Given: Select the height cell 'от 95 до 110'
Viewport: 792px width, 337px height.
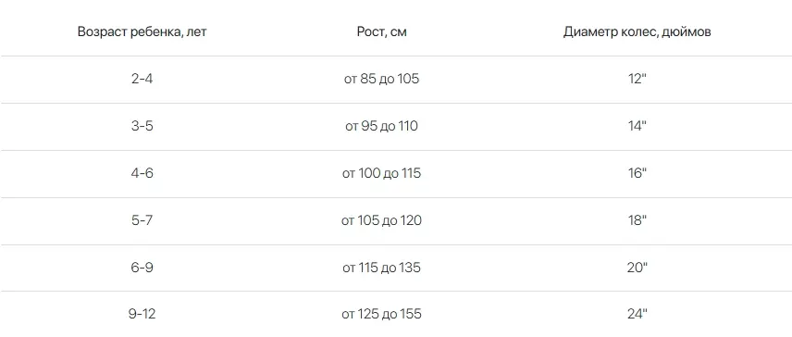Looking at the screenshot, I should click(x=381, y=126).
